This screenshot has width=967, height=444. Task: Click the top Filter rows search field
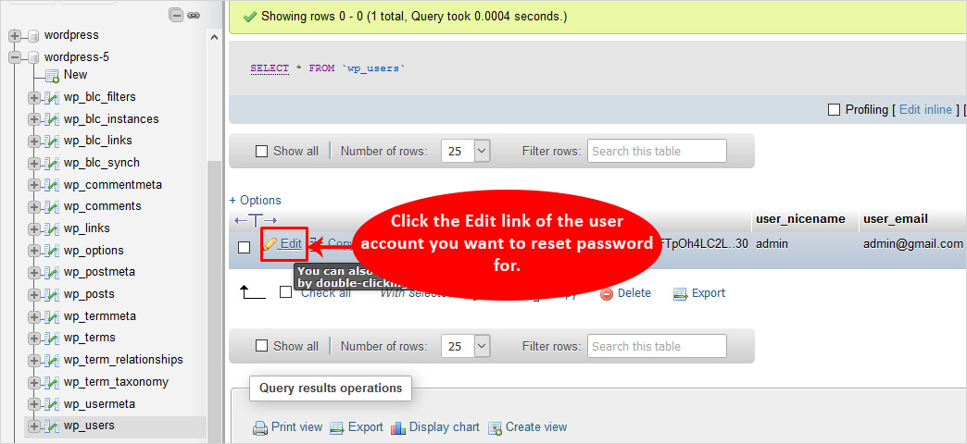pyautogui.click(x=656, y=151)
